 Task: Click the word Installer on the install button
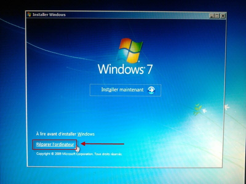109,90
